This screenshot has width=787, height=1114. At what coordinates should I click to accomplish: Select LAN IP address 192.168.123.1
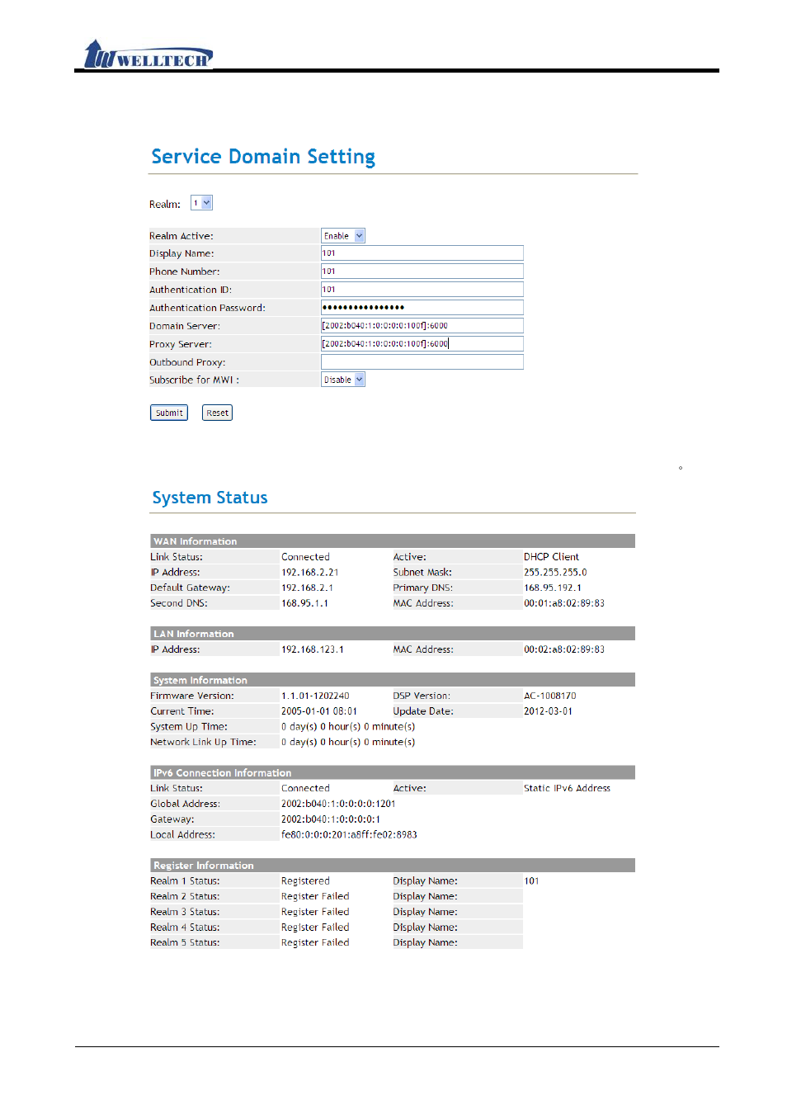(313, 649)
